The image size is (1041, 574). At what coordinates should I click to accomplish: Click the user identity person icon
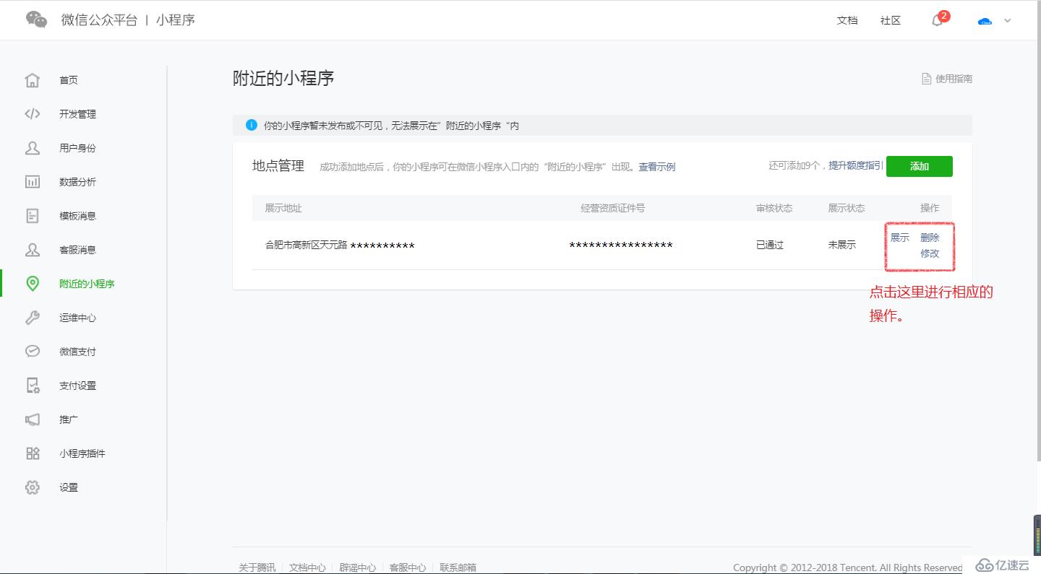tap(33, 148)
